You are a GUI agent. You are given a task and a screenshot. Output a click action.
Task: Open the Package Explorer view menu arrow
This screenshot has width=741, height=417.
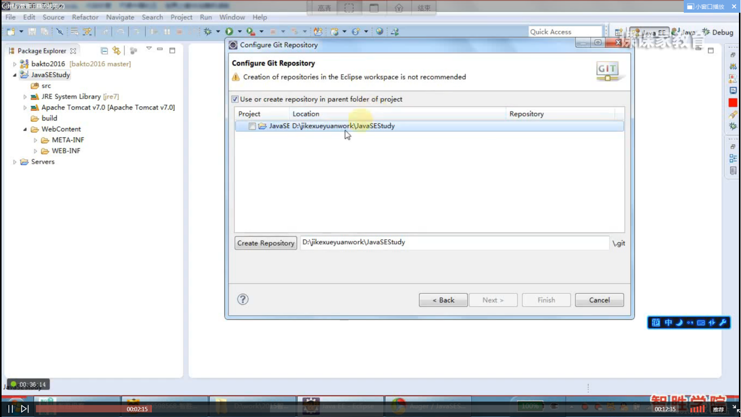click(x=149, y=49)
